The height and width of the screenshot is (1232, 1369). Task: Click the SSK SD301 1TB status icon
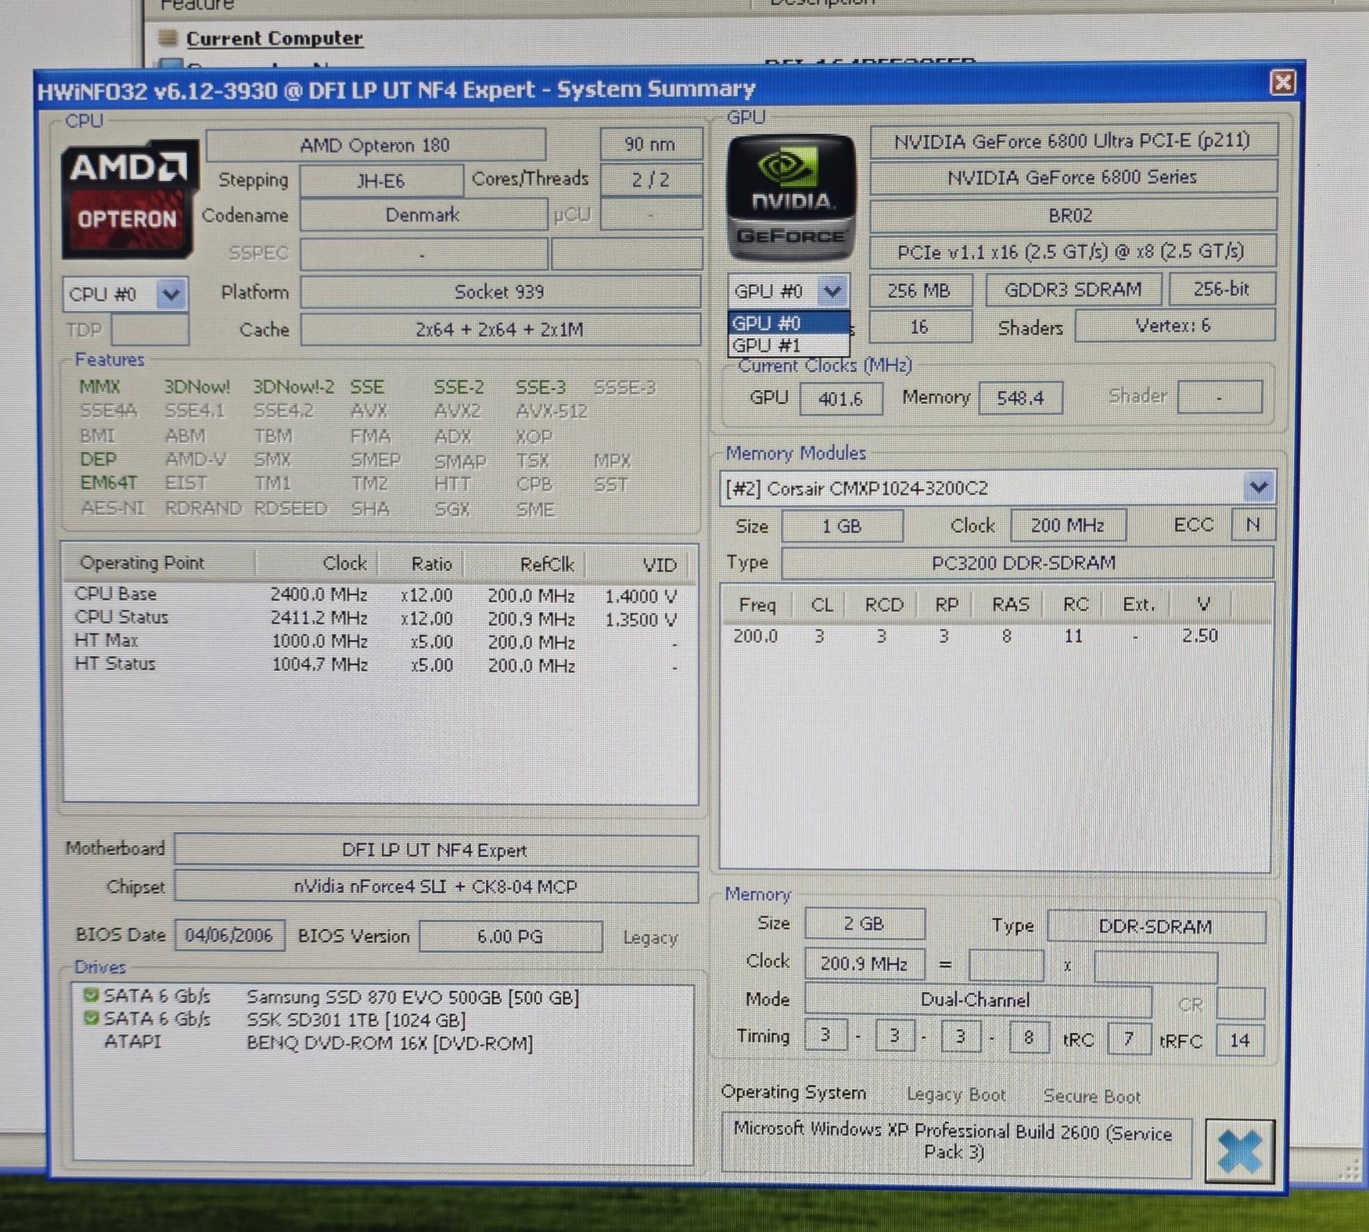pyautogui.click(x=91, y=1019)
